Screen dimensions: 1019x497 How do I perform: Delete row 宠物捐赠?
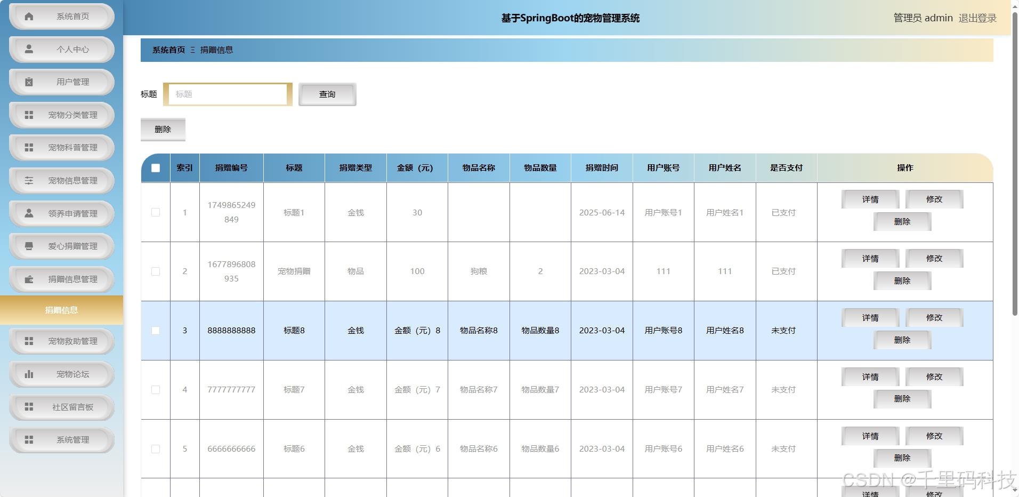[902, 281]
